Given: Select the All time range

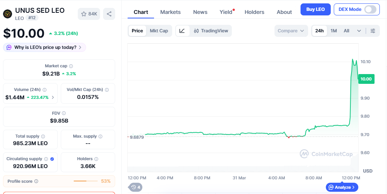Looking at the screenshot, I should 347,31.
